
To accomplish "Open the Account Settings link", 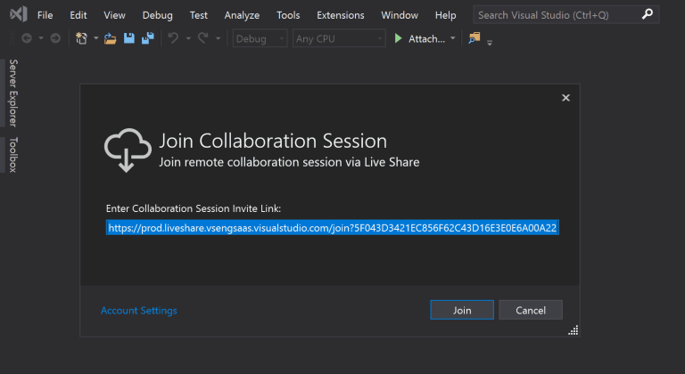I will tap(139, 310).
